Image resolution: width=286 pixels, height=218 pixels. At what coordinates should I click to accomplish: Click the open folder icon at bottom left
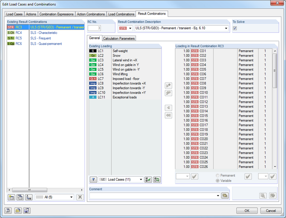[18, 211]
